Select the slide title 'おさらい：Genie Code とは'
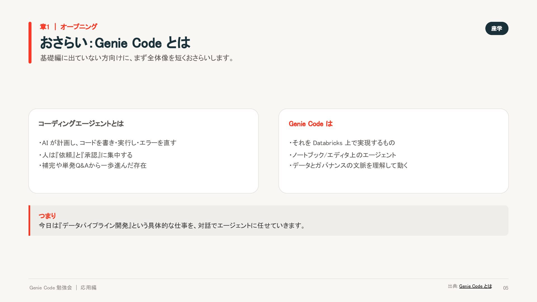Screen dimensions: 537x302 click(115, 43)
